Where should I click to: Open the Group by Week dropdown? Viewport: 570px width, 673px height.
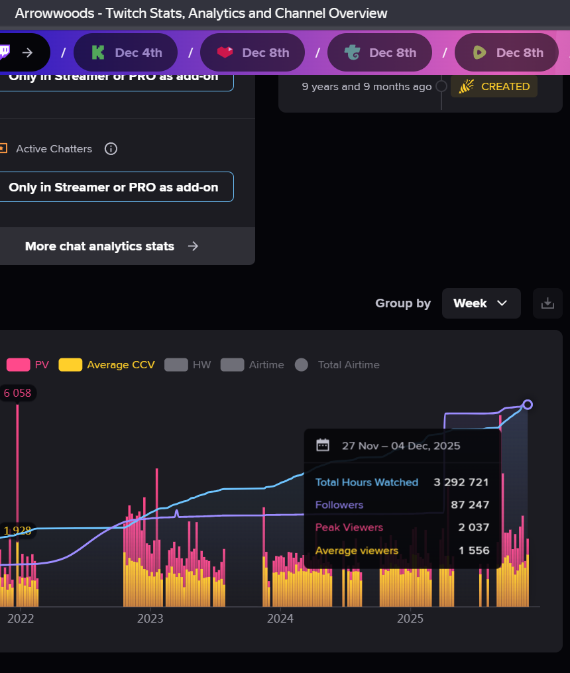click(x=481, y=303)
